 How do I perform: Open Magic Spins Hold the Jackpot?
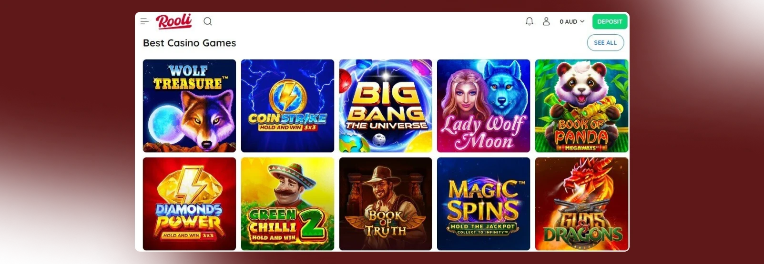coord(483,204)
